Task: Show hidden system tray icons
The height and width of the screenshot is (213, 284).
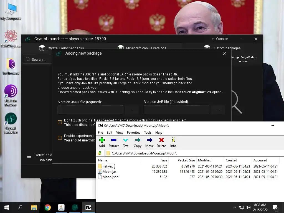Action: 235,207
